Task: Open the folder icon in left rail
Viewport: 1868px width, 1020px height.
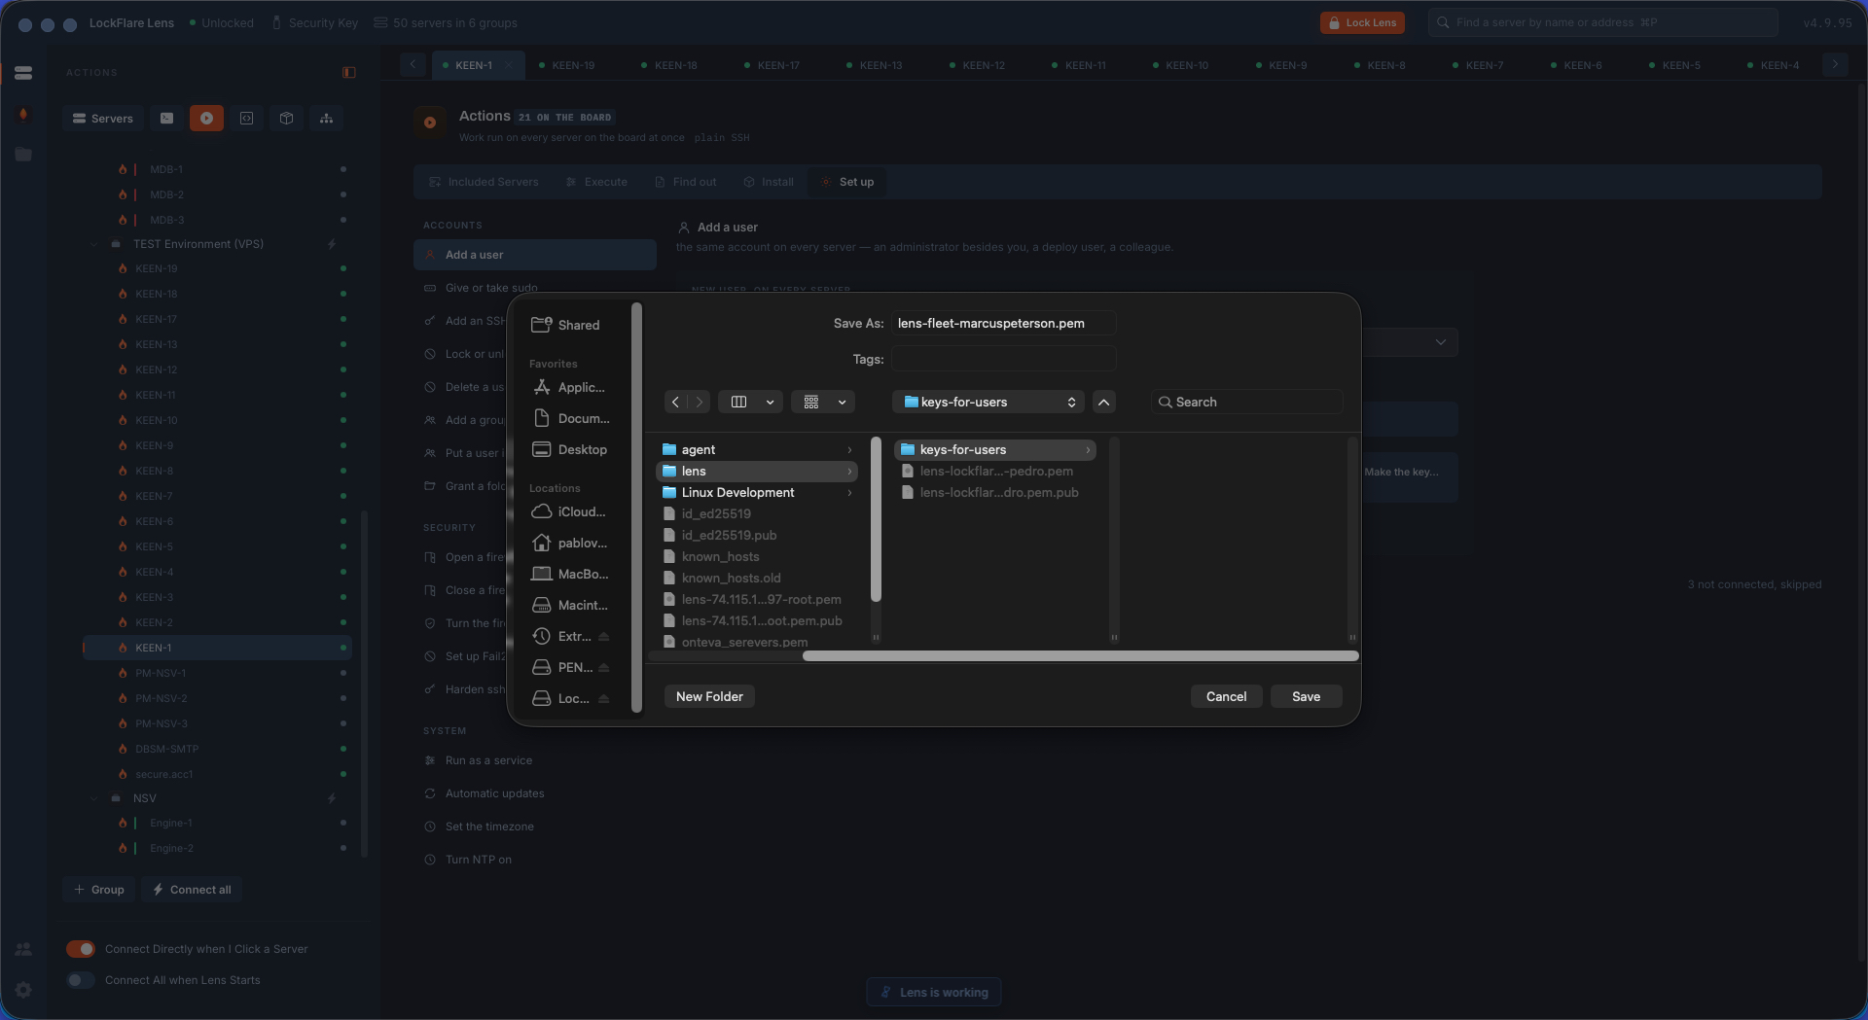Action: 23,155
